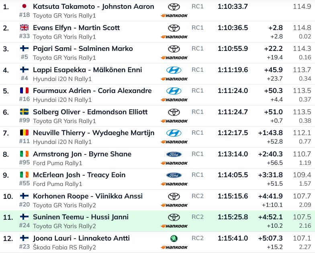Open Evans Elfyn - Martin Scott crew entry
The width and height of the screenshot is (315, 253).
76,28
